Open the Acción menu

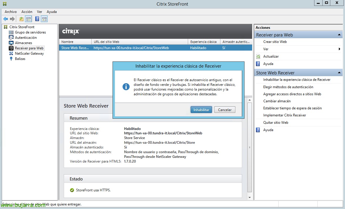27,12
